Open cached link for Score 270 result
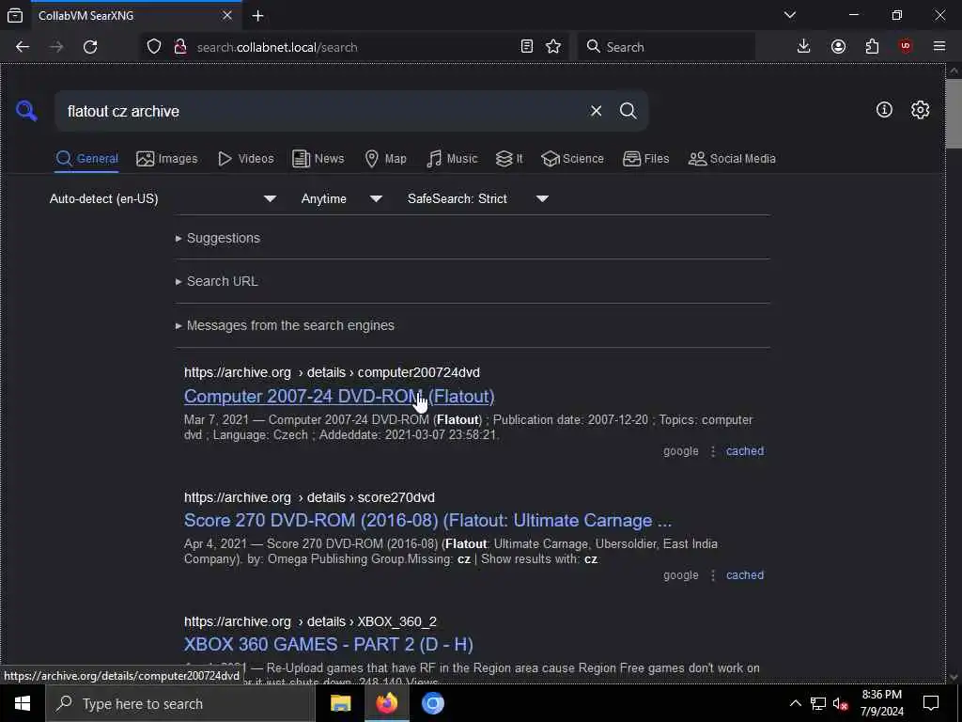 (745, 575)
